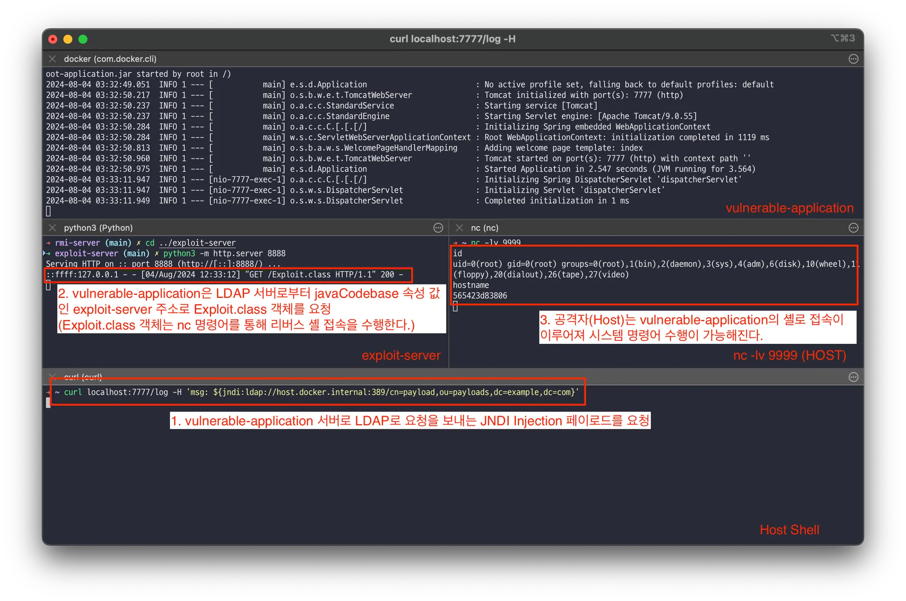This screenshot has height=601, width=906.
Task: Close the docker pane with its X icon
Action: 52,59
